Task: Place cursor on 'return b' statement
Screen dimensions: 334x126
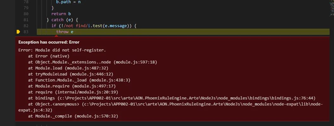Action: [x=61, y=14]
